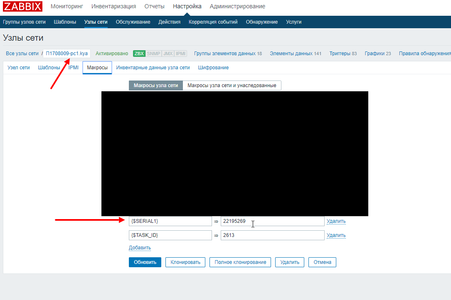Click the JMX availability badge

[x=168, y=54]
